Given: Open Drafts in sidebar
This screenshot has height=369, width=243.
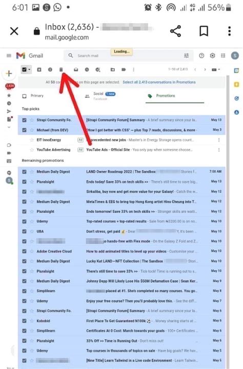Looking at the screenshot, I should coord(9,119).
